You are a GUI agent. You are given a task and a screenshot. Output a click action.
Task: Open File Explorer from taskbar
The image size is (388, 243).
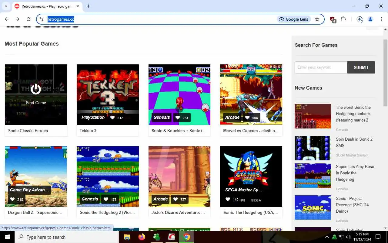point(127,237)
